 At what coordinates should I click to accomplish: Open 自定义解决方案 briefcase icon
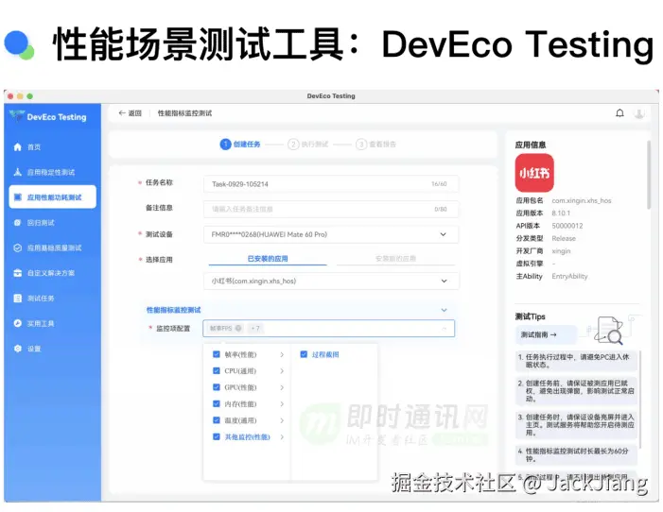pos(17,273)
